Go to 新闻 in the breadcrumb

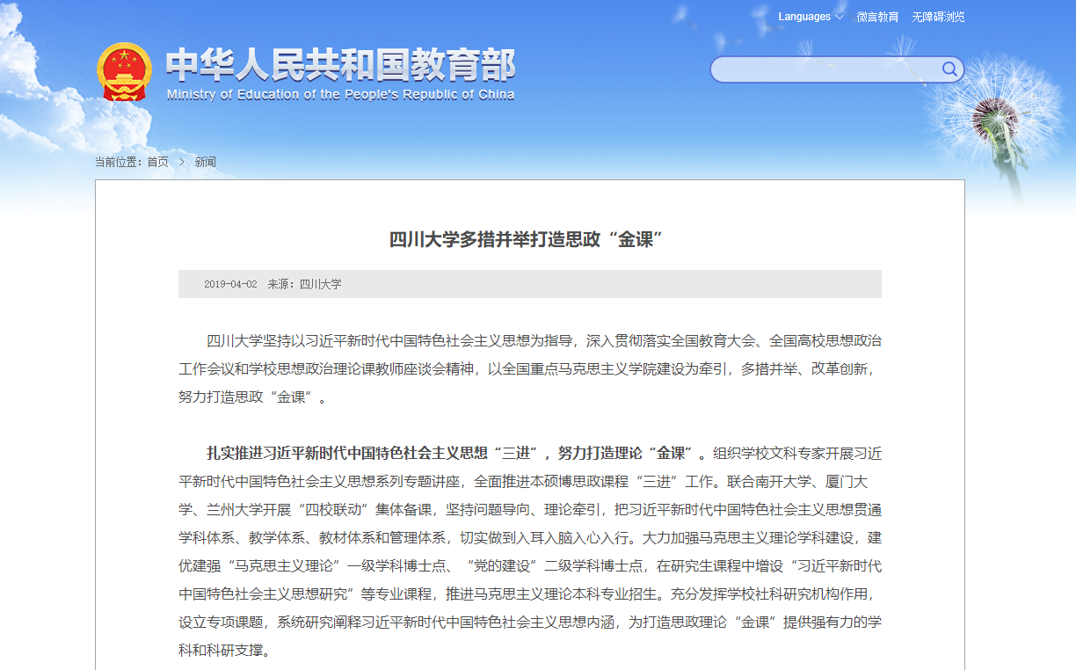point(206,162)
